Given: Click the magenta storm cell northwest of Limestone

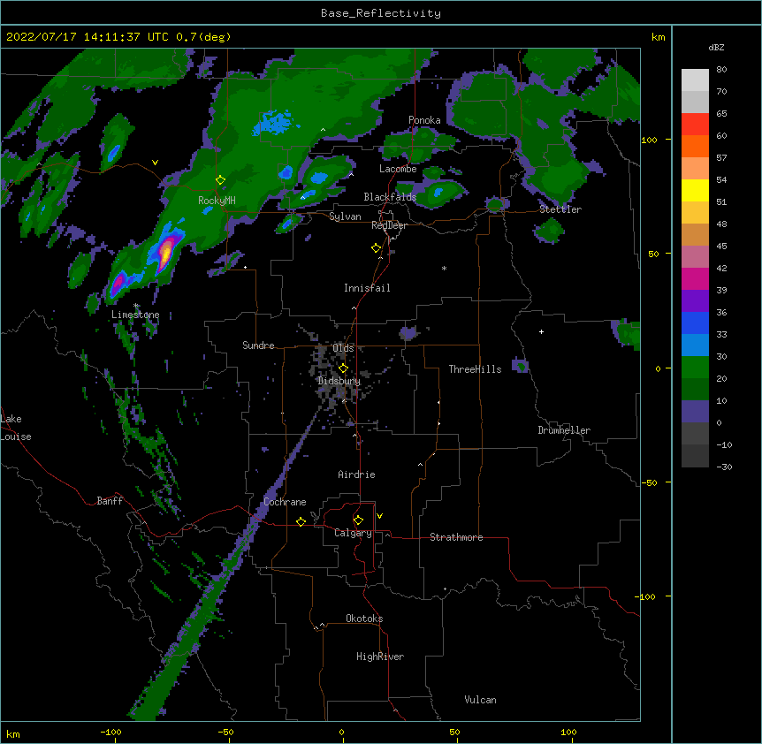Looking at the screenshot, I should 118,283.
